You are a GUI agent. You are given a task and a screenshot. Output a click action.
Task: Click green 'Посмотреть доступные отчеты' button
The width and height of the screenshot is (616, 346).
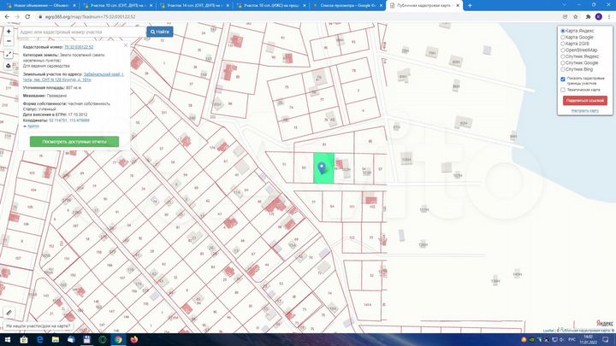(74, 142)
